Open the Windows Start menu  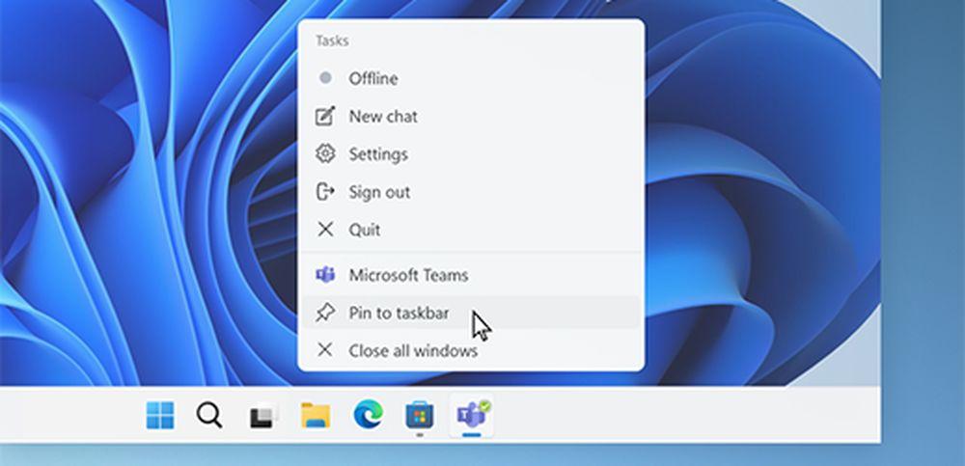[160, 416]
